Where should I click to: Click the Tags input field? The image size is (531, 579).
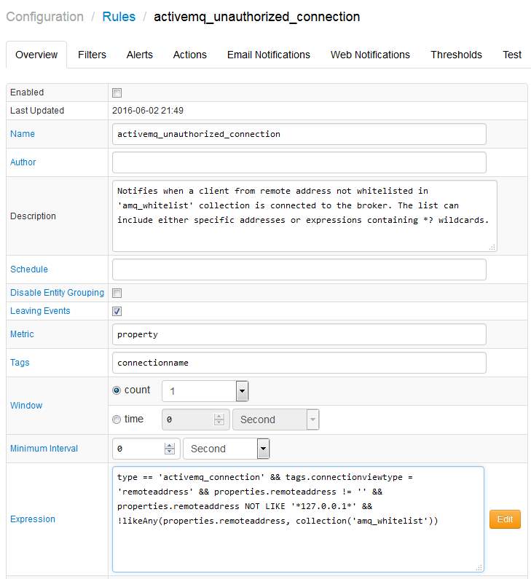299,363
